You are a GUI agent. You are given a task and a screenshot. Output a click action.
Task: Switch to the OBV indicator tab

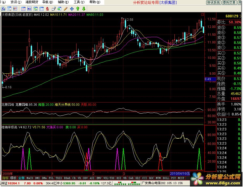point(85,178)
